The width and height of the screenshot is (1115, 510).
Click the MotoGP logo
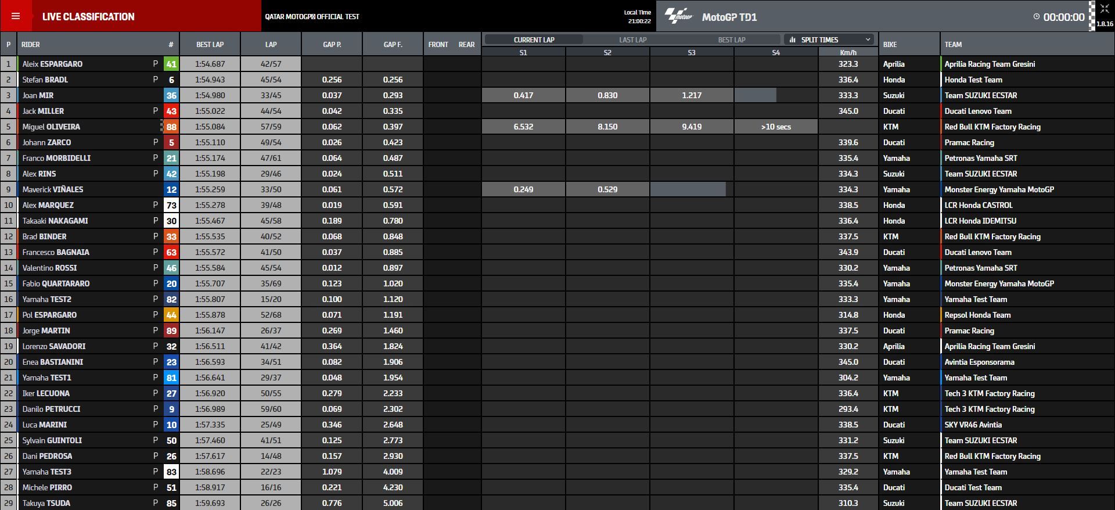(x=679, y=16)
